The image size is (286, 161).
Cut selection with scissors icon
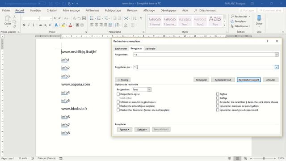[14, 17]
